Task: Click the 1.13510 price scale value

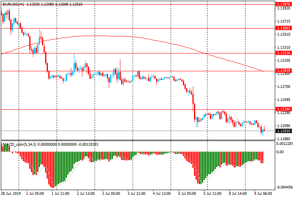Action: tap(284, 34)
